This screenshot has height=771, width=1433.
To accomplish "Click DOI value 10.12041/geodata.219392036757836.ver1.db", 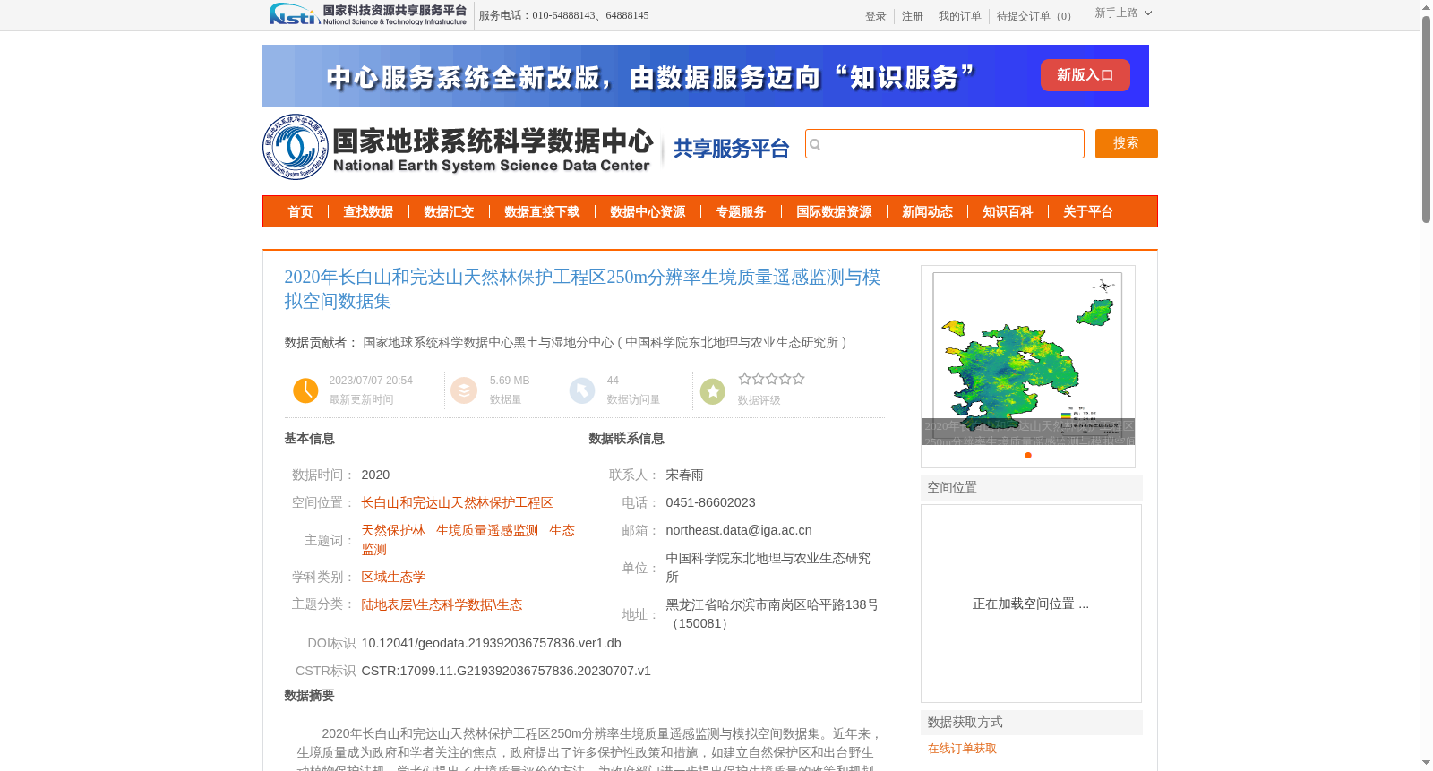I will pos(491,643).
